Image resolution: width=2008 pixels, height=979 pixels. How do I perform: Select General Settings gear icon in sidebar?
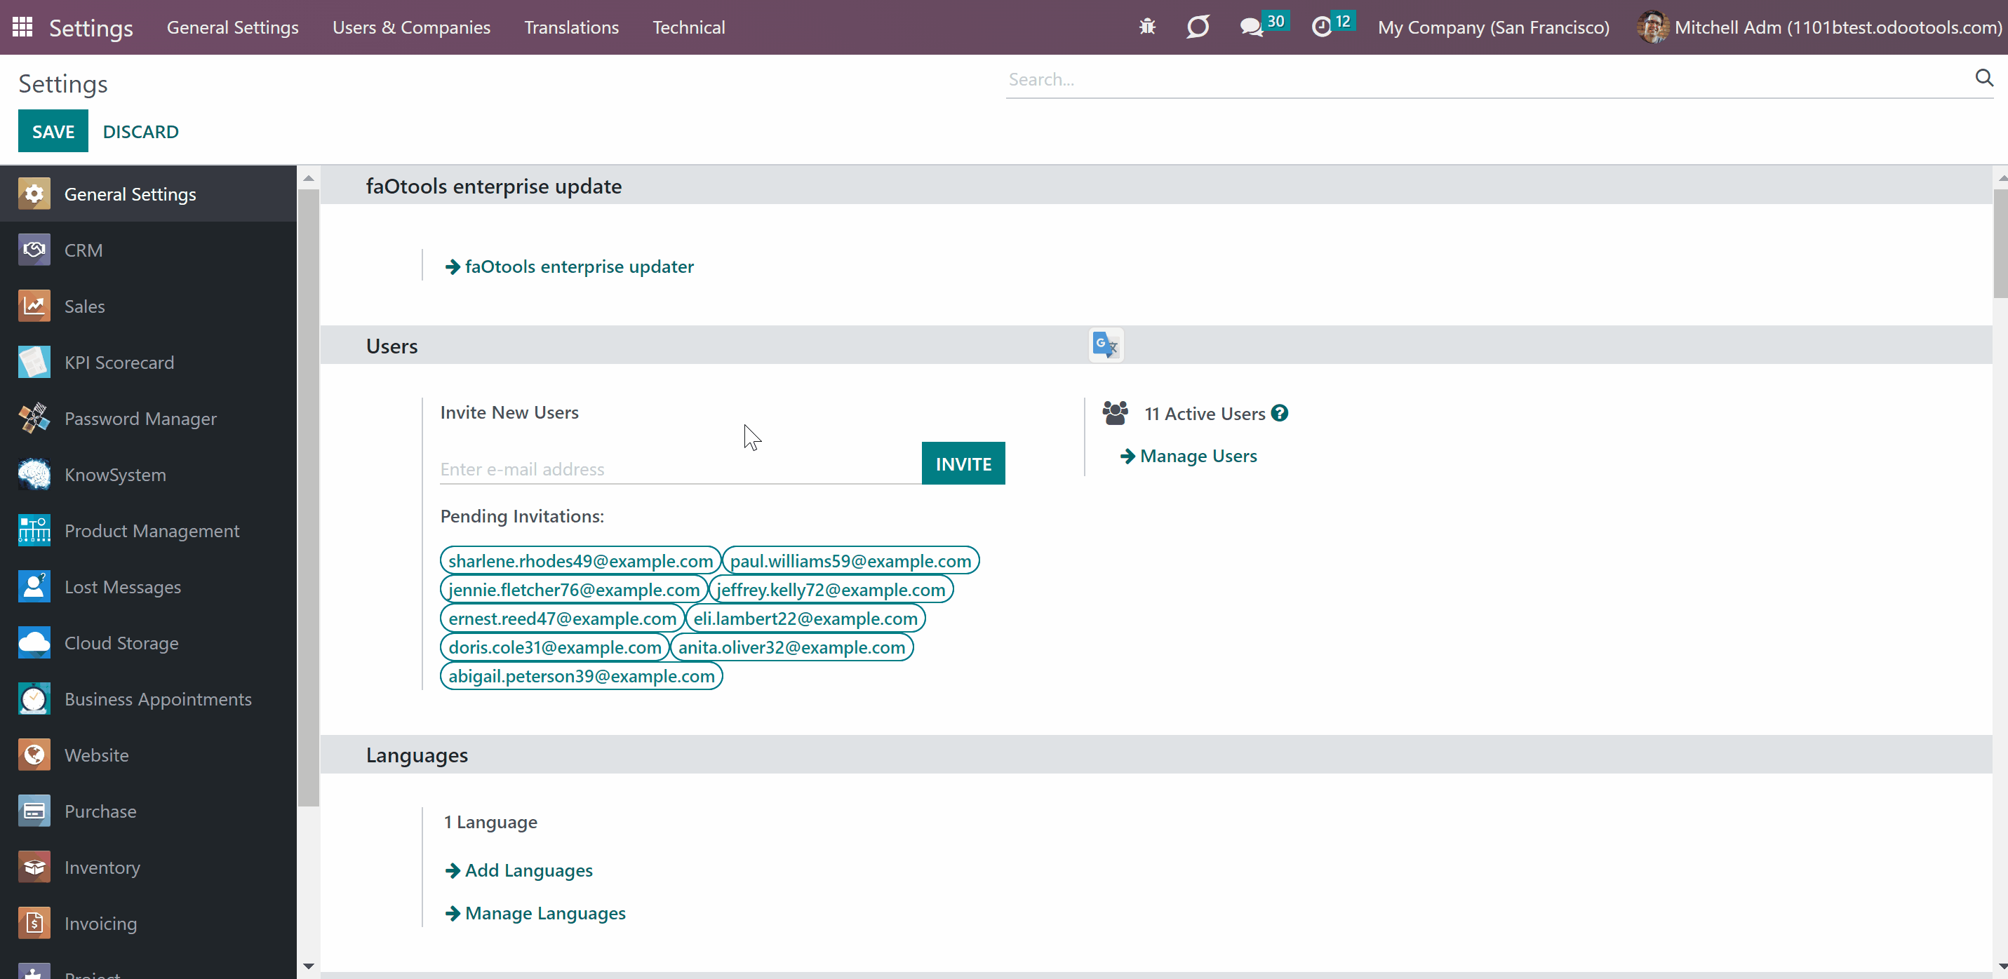34,194
